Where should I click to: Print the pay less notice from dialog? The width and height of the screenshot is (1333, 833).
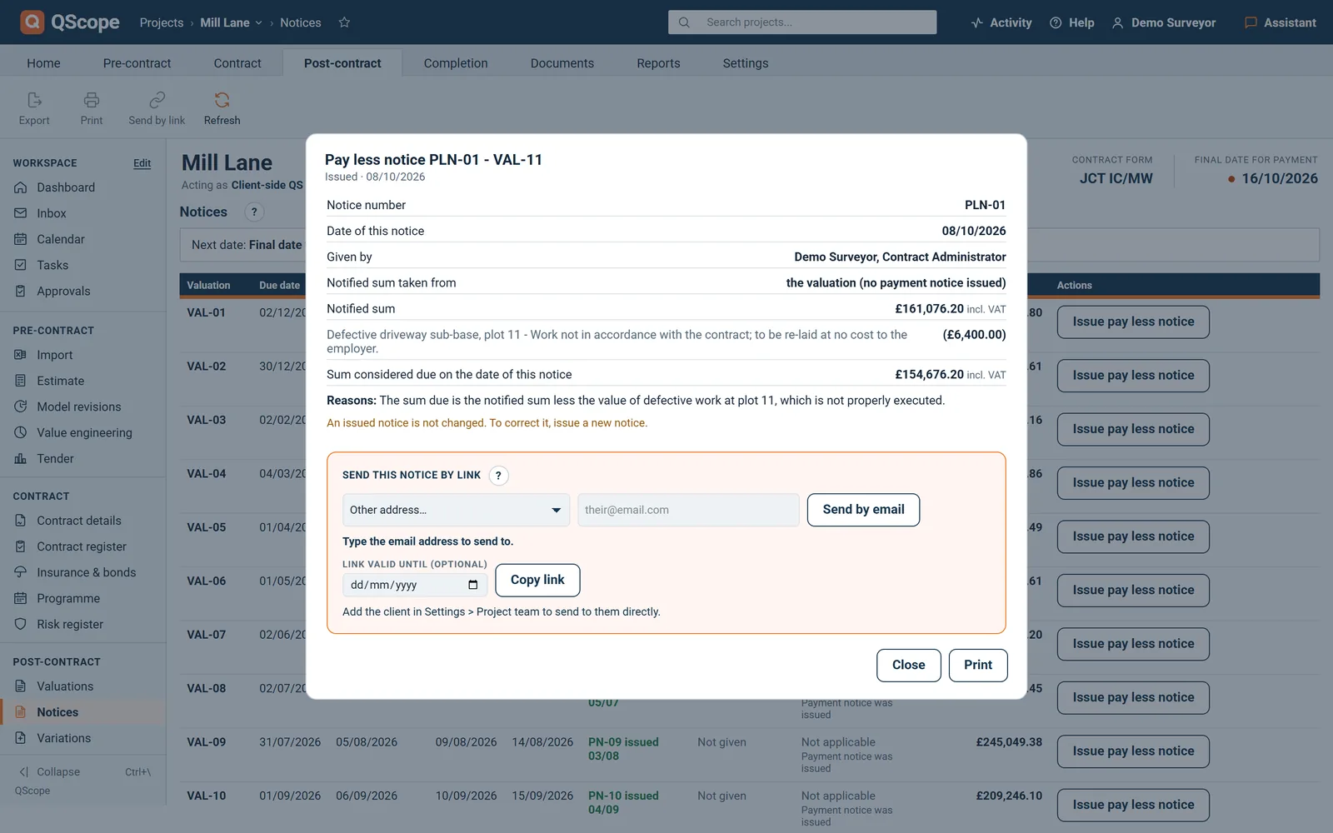coord(978,665)
